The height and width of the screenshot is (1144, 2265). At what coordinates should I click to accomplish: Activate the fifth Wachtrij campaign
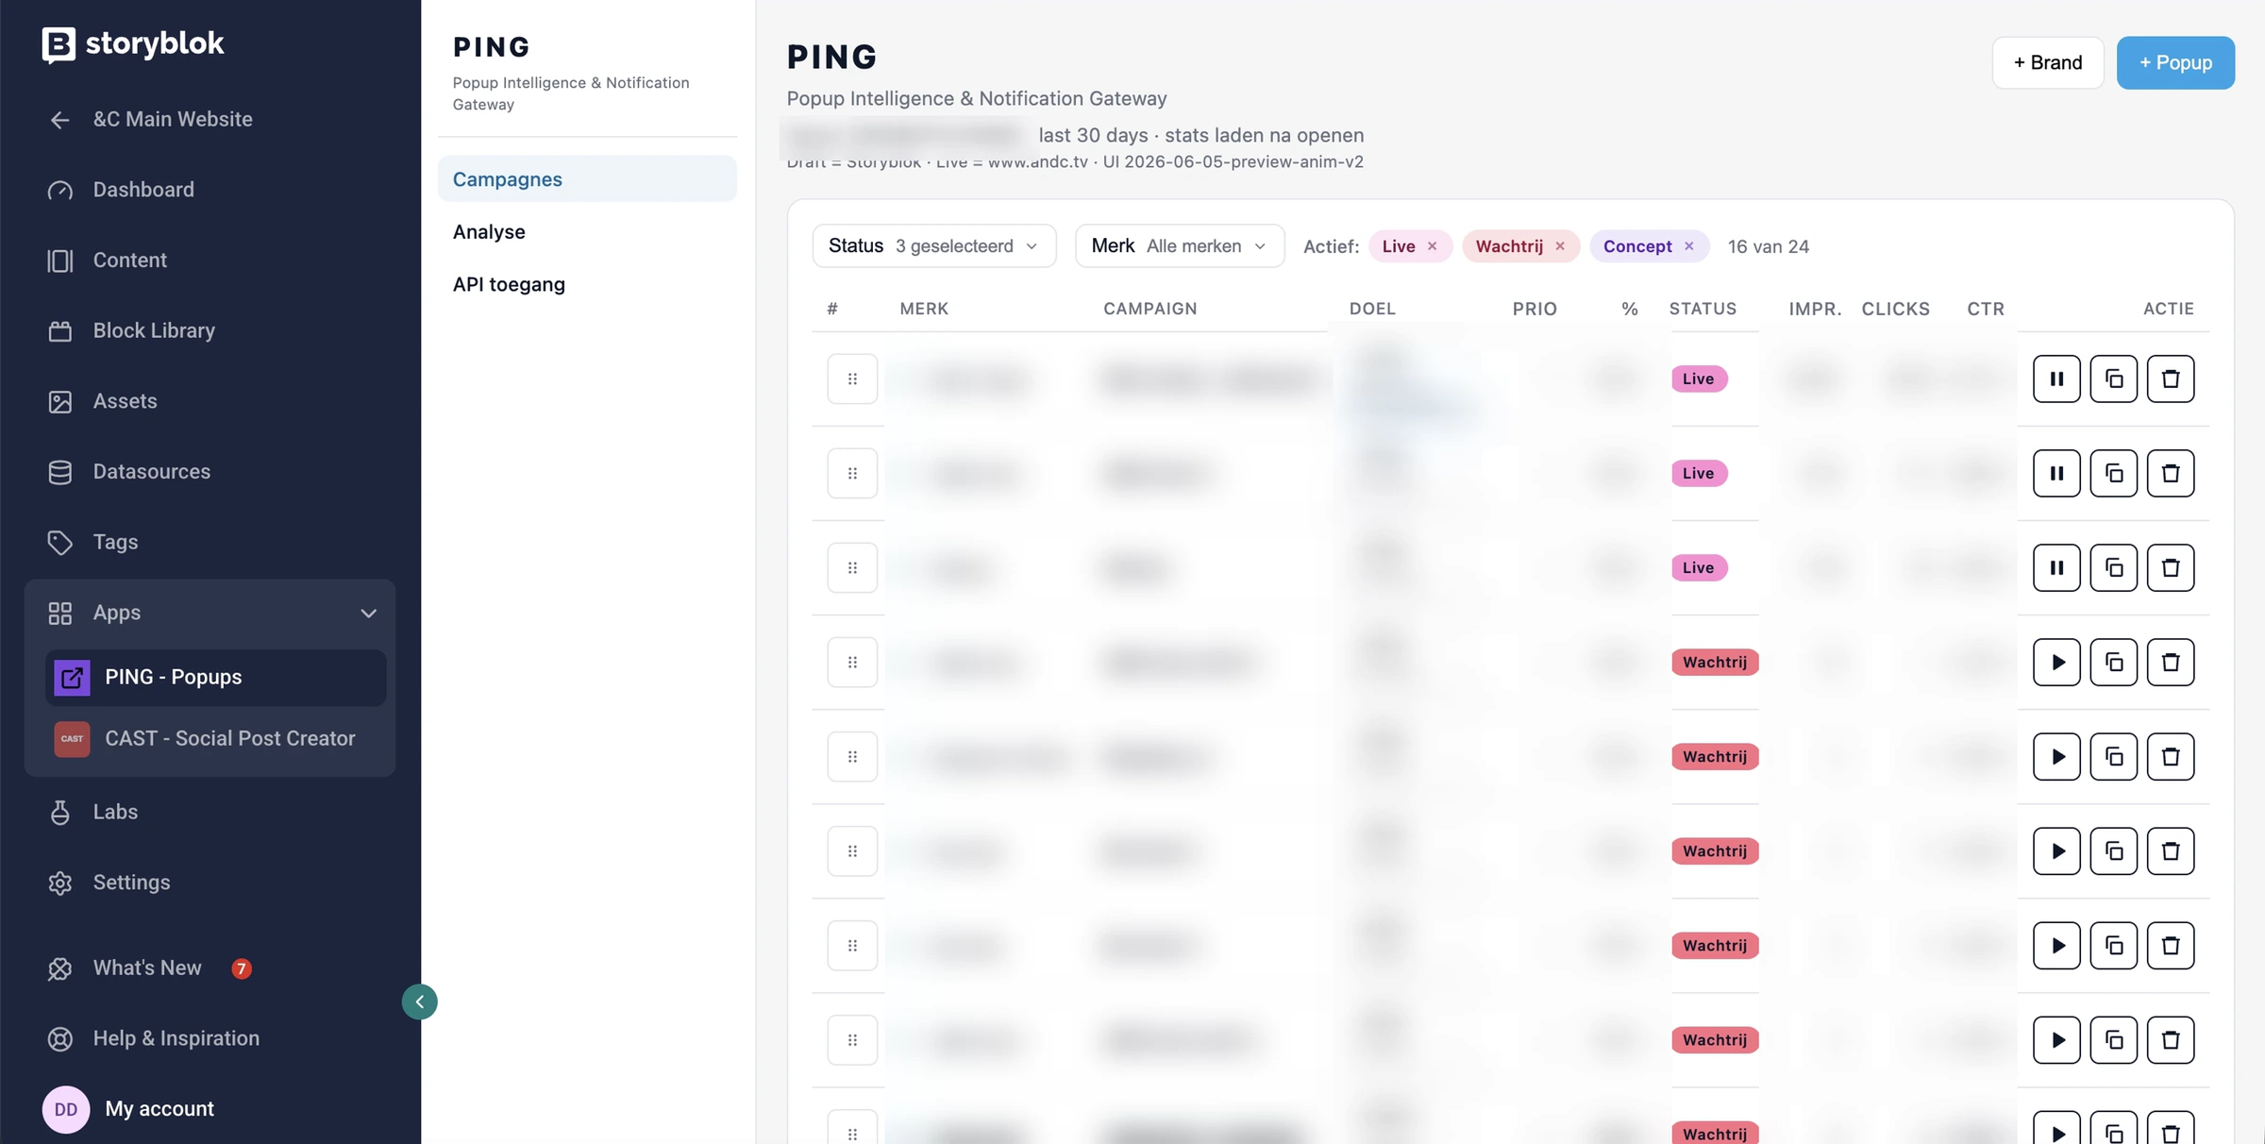pyautogui.click(x=2056, y=1039)
